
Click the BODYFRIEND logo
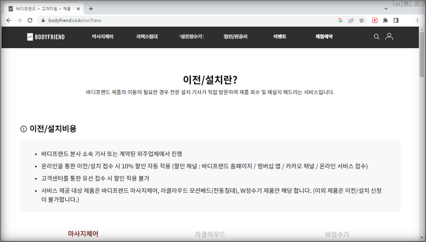46,37
